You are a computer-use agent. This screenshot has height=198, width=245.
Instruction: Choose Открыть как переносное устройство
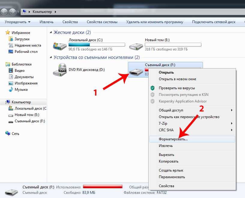coord(192,117)
